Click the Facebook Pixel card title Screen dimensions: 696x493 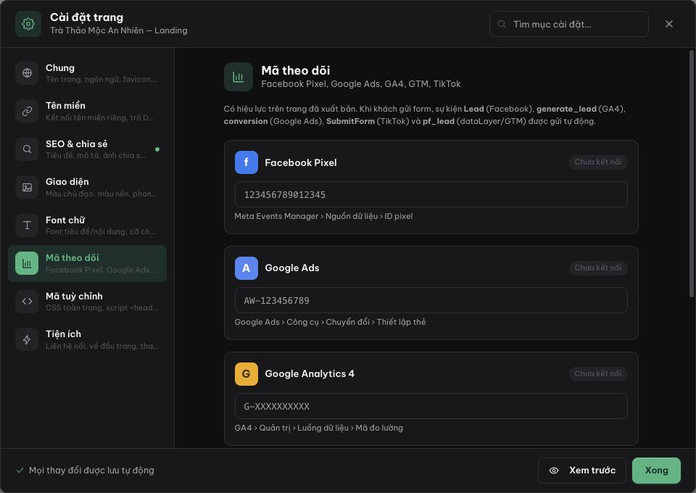[300, 163]
